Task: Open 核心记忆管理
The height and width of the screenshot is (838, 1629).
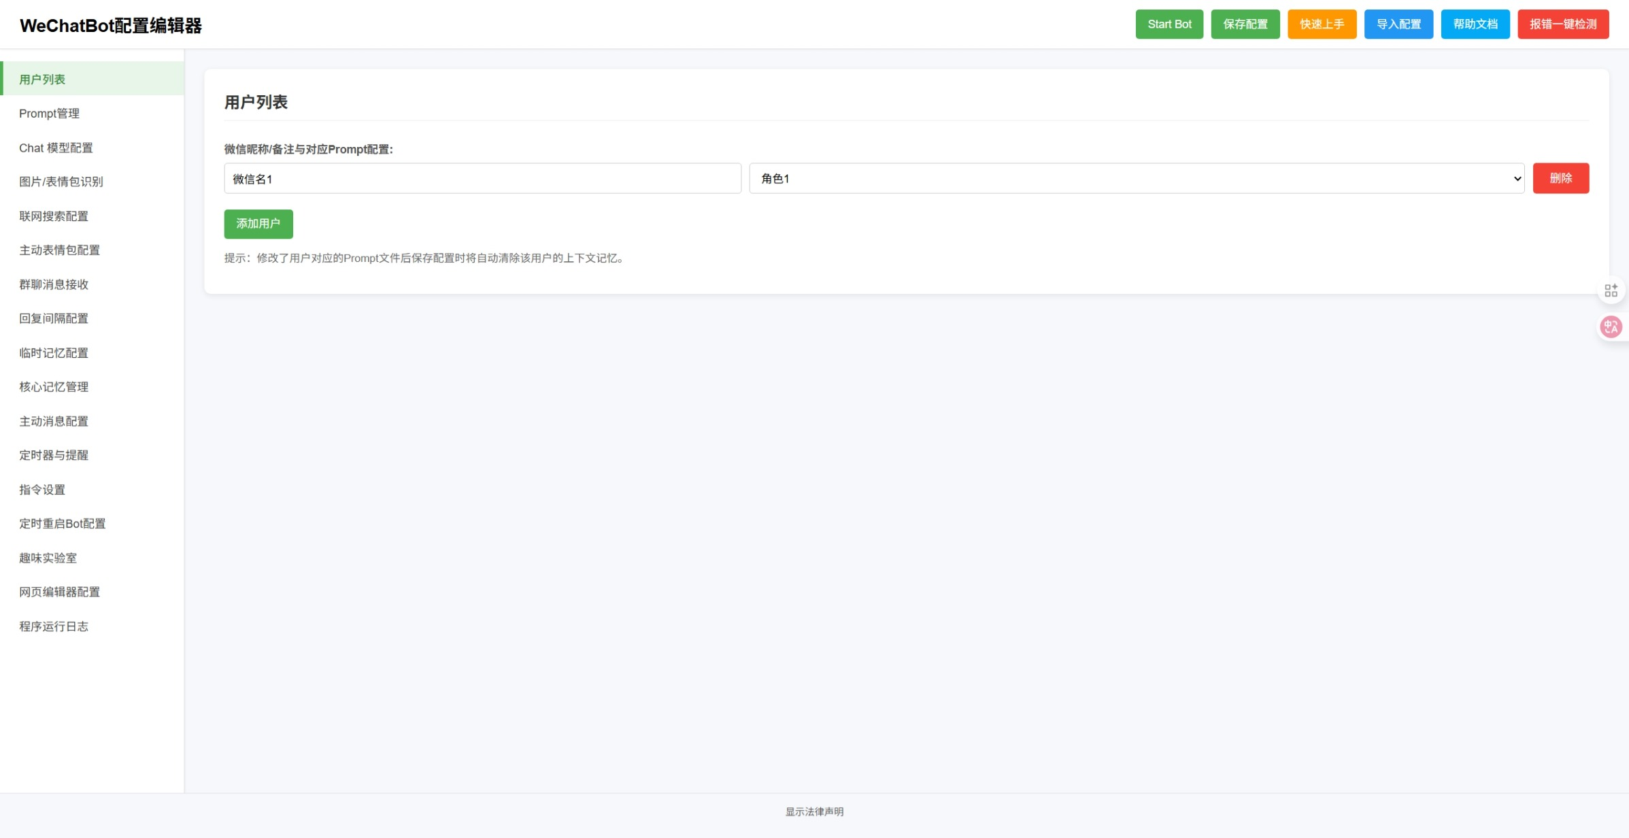Action: tap(92, 386)
